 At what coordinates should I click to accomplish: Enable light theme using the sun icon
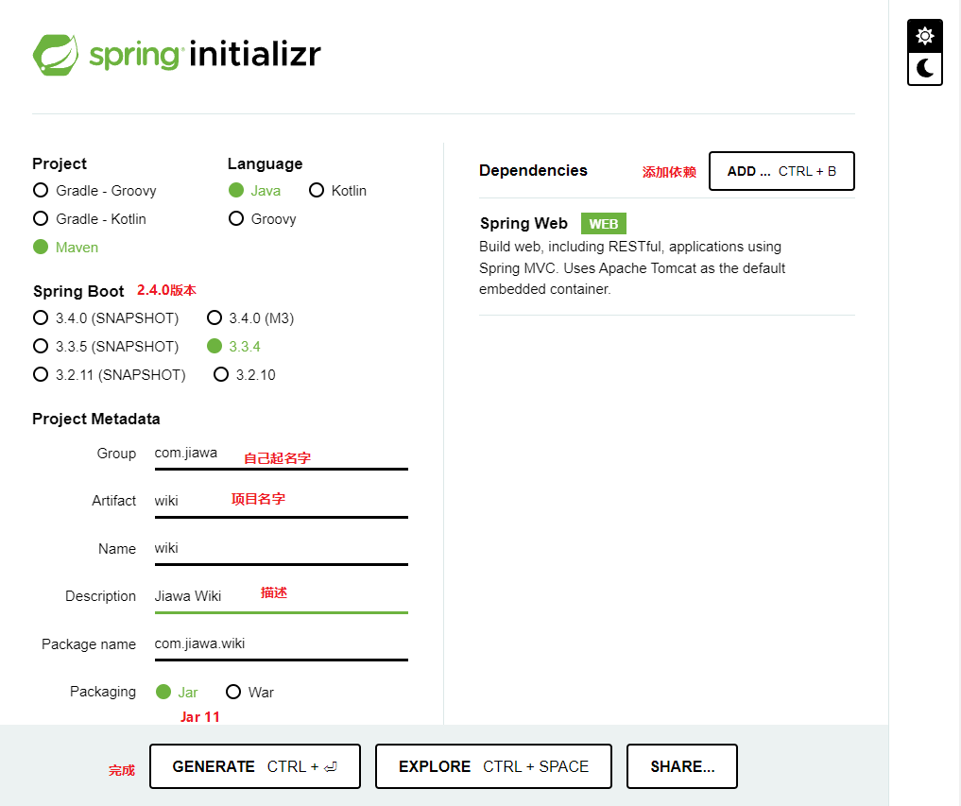(924, 34)
